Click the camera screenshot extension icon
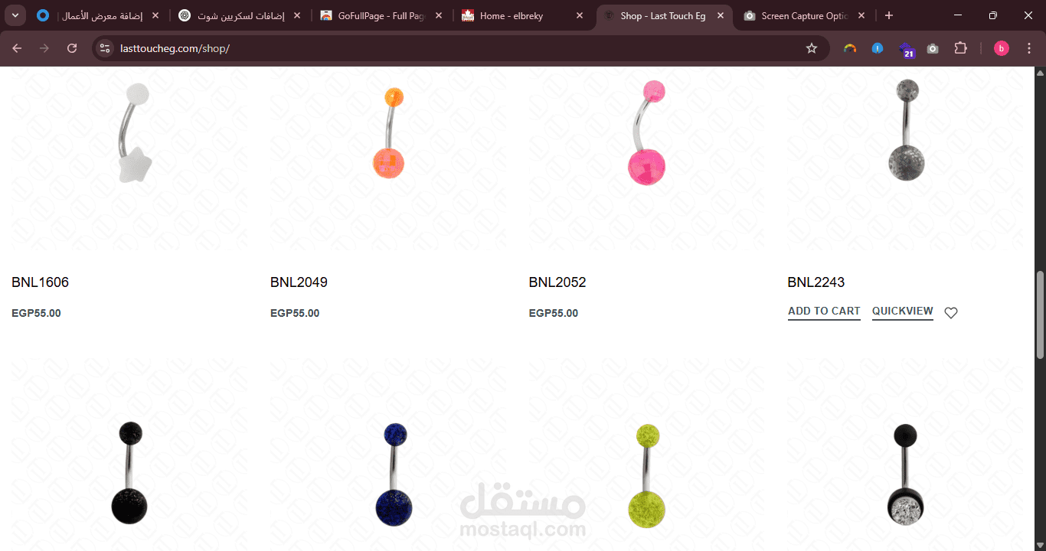The width and height of the screenshot is (1046, 551). click(933, 48)
